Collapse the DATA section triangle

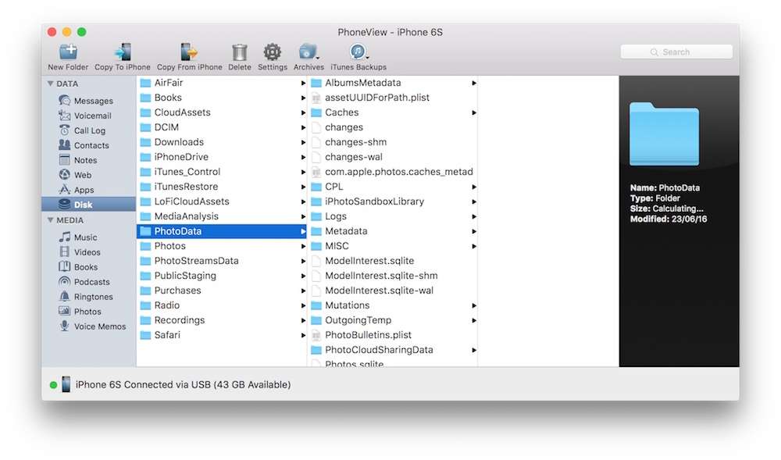[x=50, y=84]
